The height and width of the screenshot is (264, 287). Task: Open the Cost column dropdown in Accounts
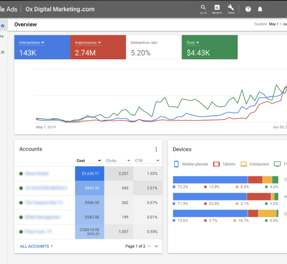point(100,161)
